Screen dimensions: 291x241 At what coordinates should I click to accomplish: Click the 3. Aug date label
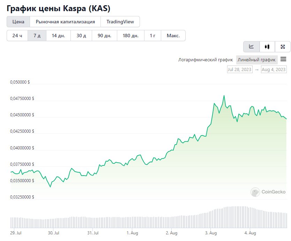click(x=211, y=233)
